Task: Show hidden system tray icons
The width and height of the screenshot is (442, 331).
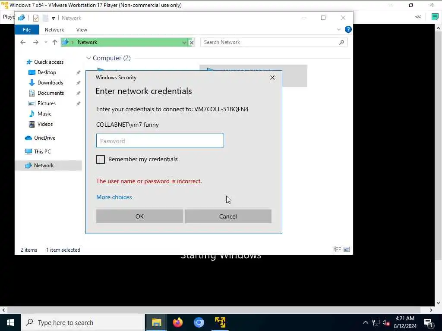Action: (x=365, y=322)
